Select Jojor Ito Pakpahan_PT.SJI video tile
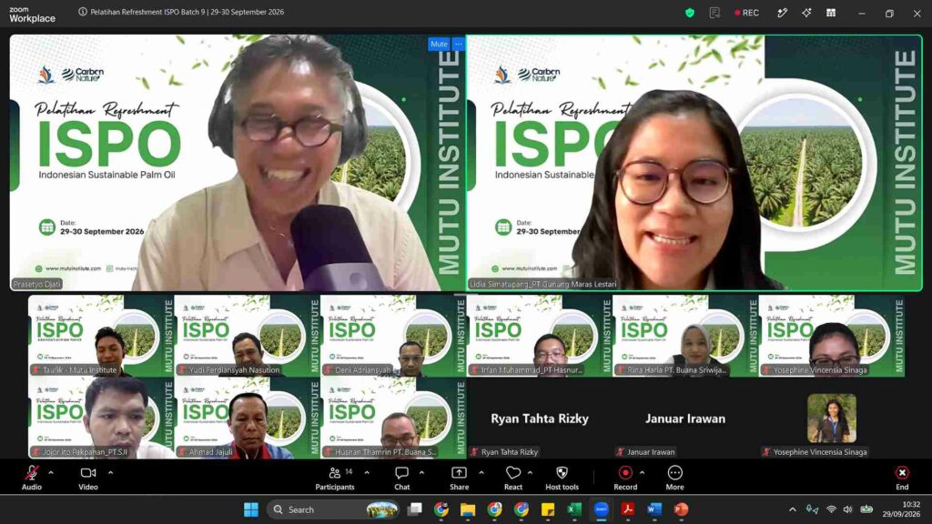932x524 pixels. tap(100, 418)
